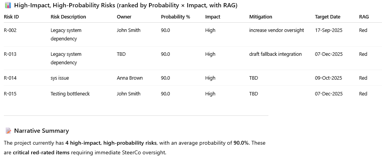382x162 pixels.
Task: Click the R-014 risk ID cell
Action: pos(10,78)
